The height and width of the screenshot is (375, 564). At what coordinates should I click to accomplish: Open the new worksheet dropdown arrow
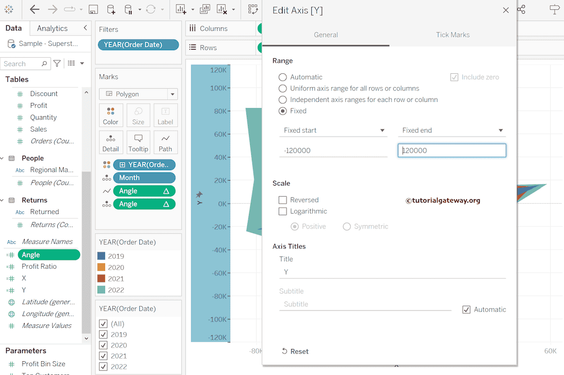[x=193, y=10]
